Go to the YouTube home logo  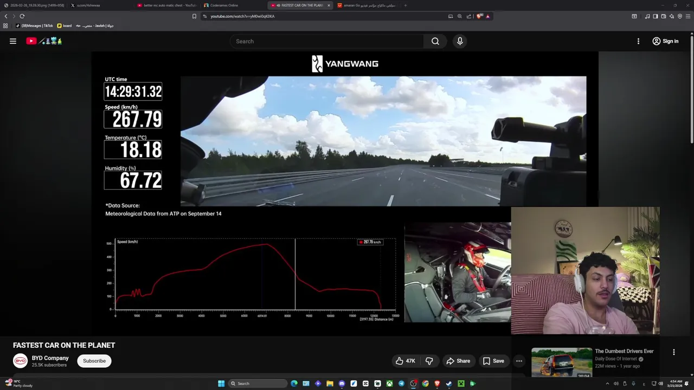click(x=44, y=41)
